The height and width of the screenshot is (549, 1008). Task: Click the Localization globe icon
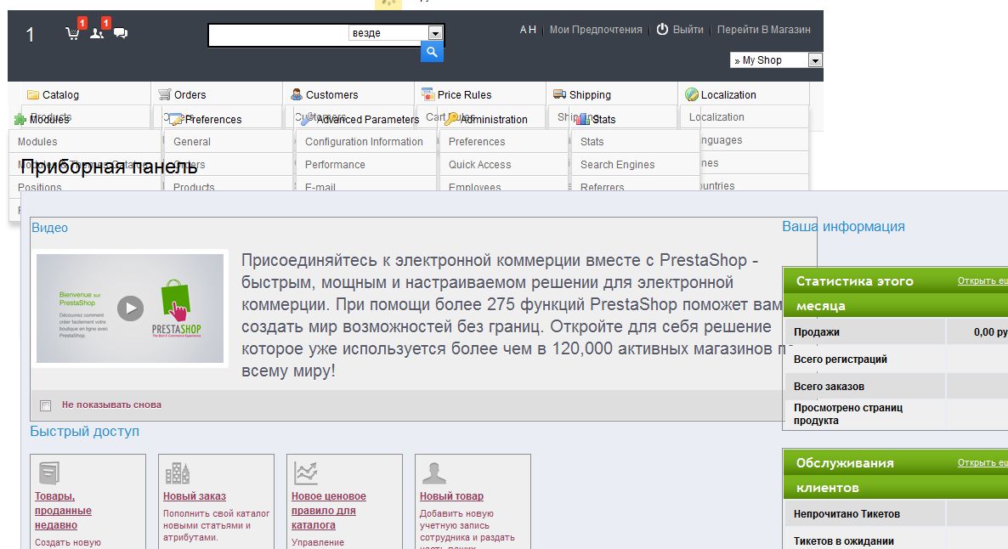692,94
